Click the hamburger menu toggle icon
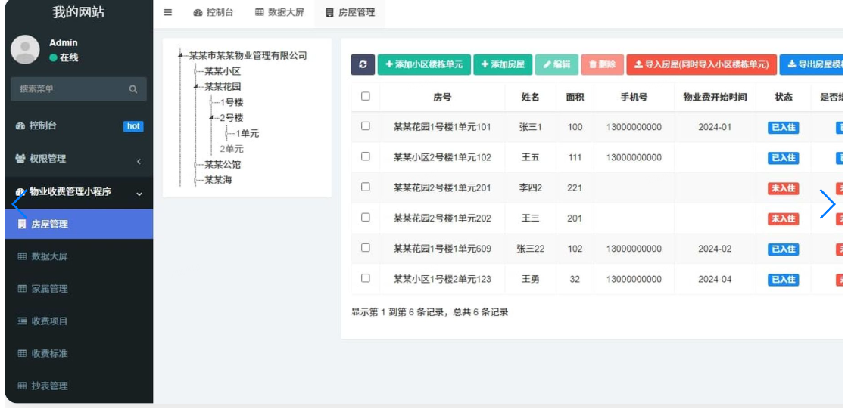The image size is (848, 409). pos(168,13)
